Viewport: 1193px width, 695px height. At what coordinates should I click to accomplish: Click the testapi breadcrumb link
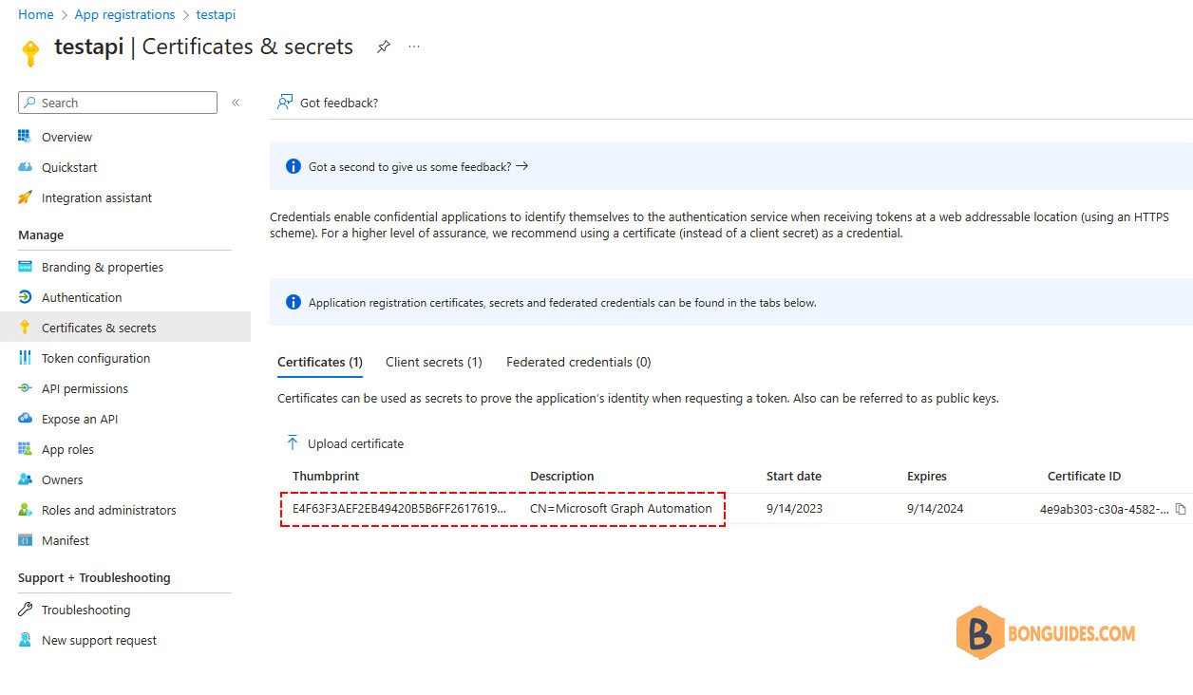click(x=216, y=14)
